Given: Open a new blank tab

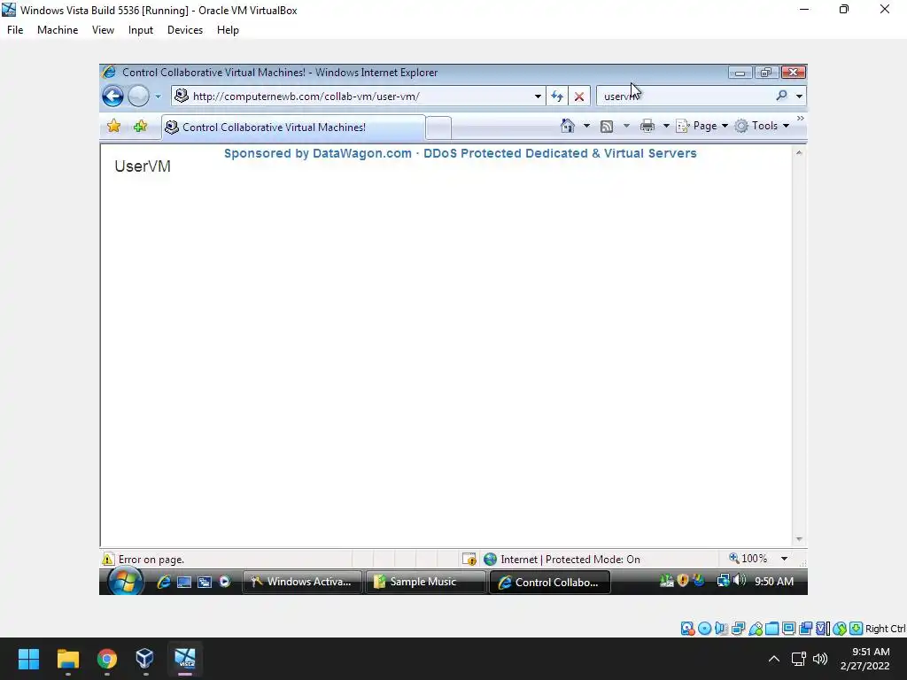Looking at the screenshot, I should (438, 127).
